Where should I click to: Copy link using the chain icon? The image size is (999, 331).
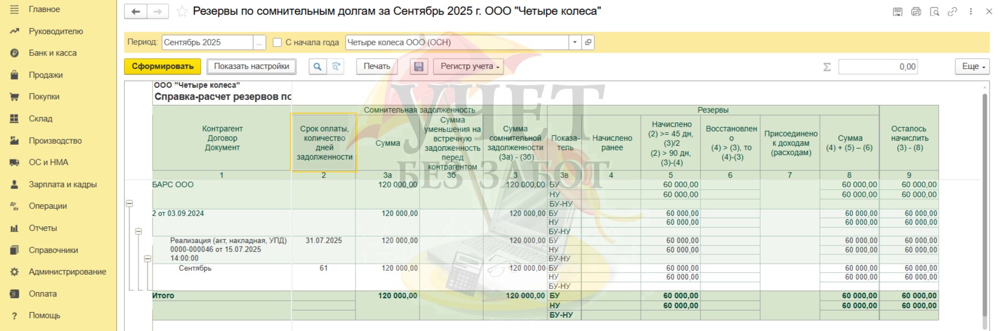(x=952, y=12)
